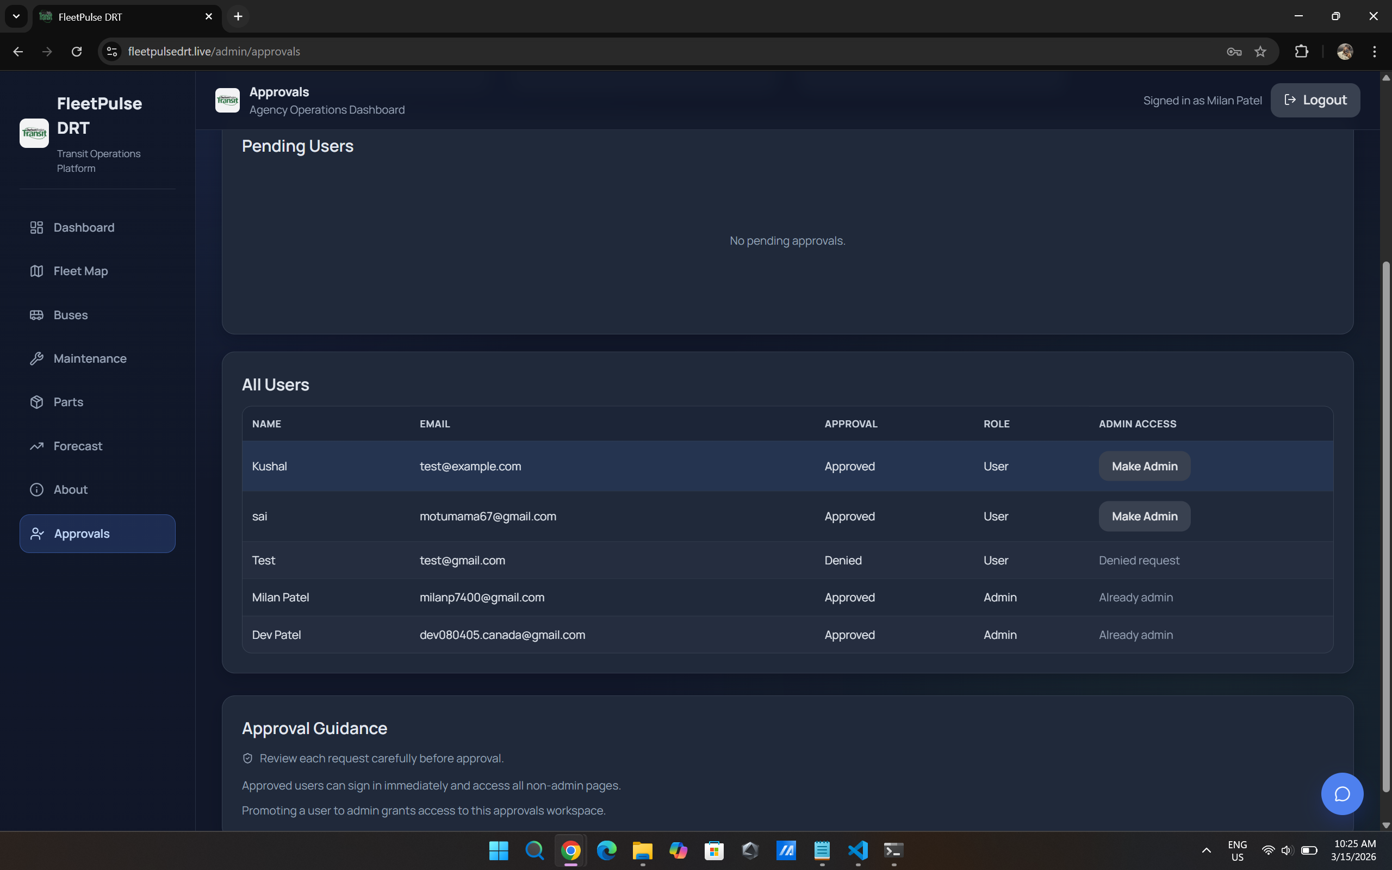This screenshot has height=870, width=1392.
Task: Open the password manager key icon
Action: (1234, 52)
